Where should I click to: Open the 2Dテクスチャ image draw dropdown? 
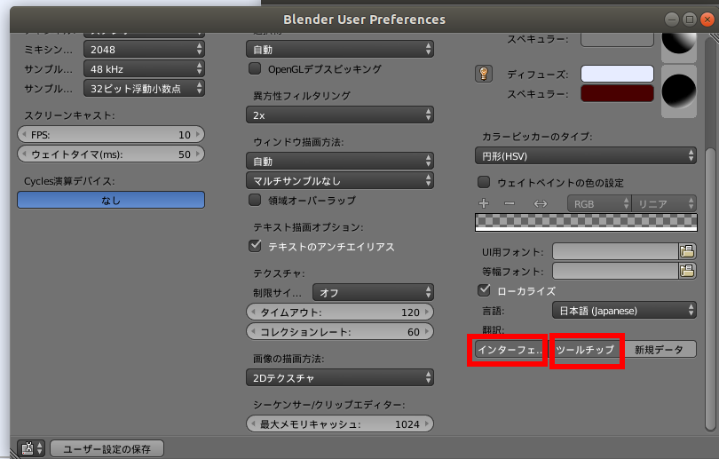[340, 378]
